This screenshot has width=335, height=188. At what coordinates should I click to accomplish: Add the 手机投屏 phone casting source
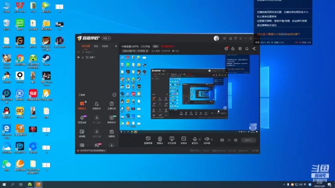pos(172,140)
